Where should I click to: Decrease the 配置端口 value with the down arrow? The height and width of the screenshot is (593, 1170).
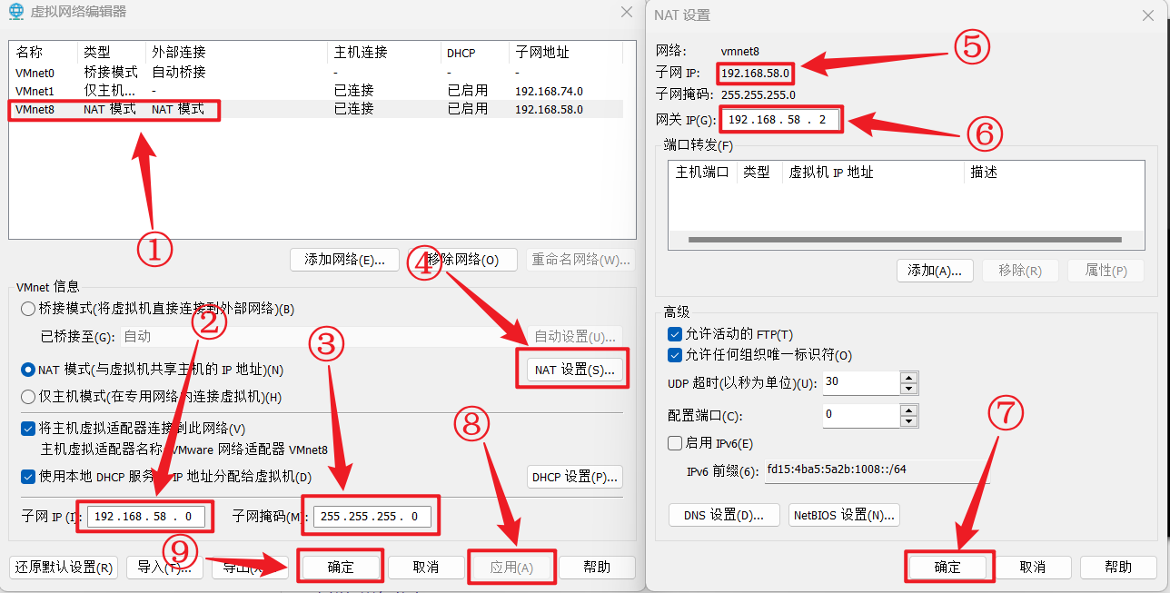[x=908, y=421]
